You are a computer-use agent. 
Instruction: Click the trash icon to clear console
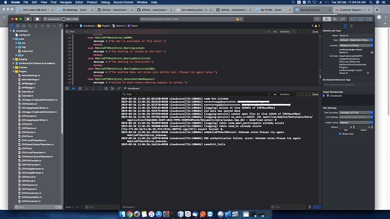[x=310, y=207]
